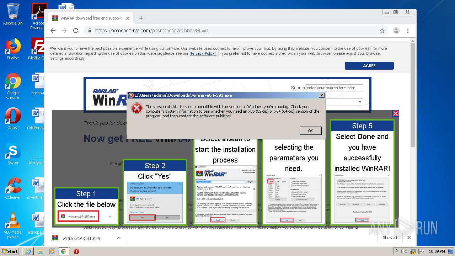Click the red error taskbar icon
455x256 pixels.
tap(76, 251)
